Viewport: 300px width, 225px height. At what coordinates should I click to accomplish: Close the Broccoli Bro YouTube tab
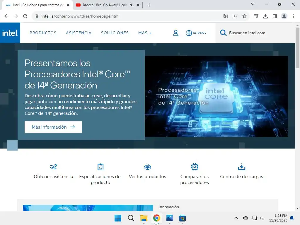[x=138, y=5]
